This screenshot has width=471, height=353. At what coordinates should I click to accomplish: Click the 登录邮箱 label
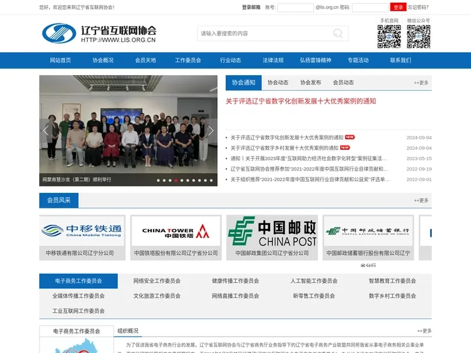(251, 7)
